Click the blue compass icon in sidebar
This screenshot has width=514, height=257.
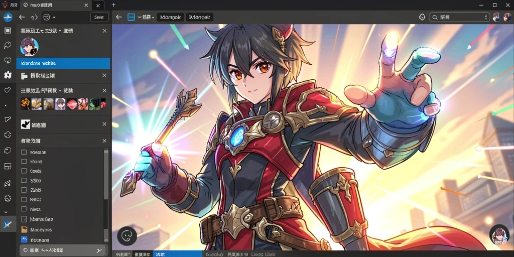coord(8,18)
